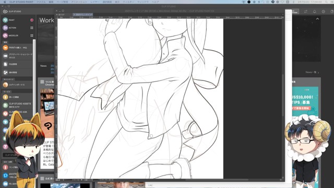The width and height of the screenshot is (334, 188).
Task: Open the document icon works management item
Action: click(17, 64)
